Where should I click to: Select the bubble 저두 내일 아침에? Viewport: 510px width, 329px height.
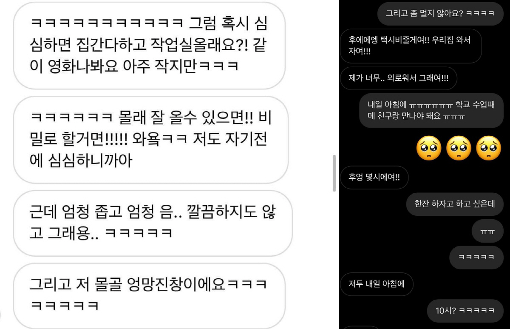pos(377,284)
